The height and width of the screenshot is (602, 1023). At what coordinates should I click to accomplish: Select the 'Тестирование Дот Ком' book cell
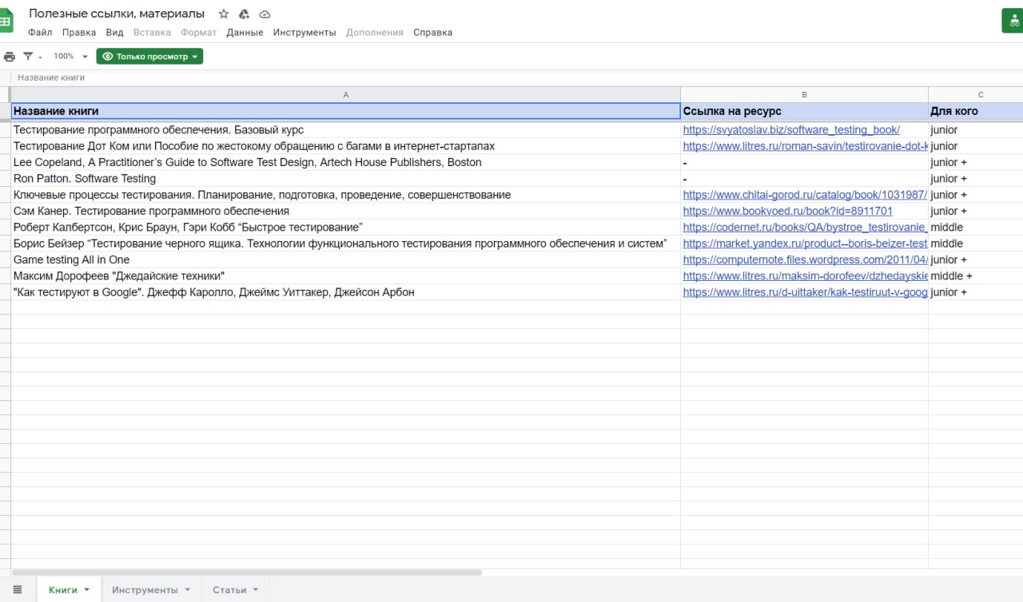tap(346, 146)
